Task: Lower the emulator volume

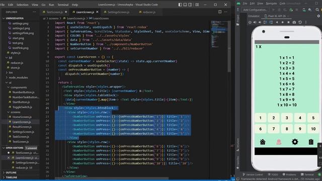Action: tap(260, 22)
